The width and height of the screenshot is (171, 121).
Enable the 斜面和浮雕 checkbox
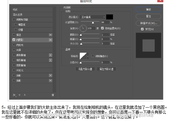[x=14, y=19]
